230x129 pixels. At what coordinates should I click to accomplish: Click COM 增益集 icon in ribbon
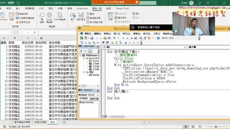tap(60, 16)
